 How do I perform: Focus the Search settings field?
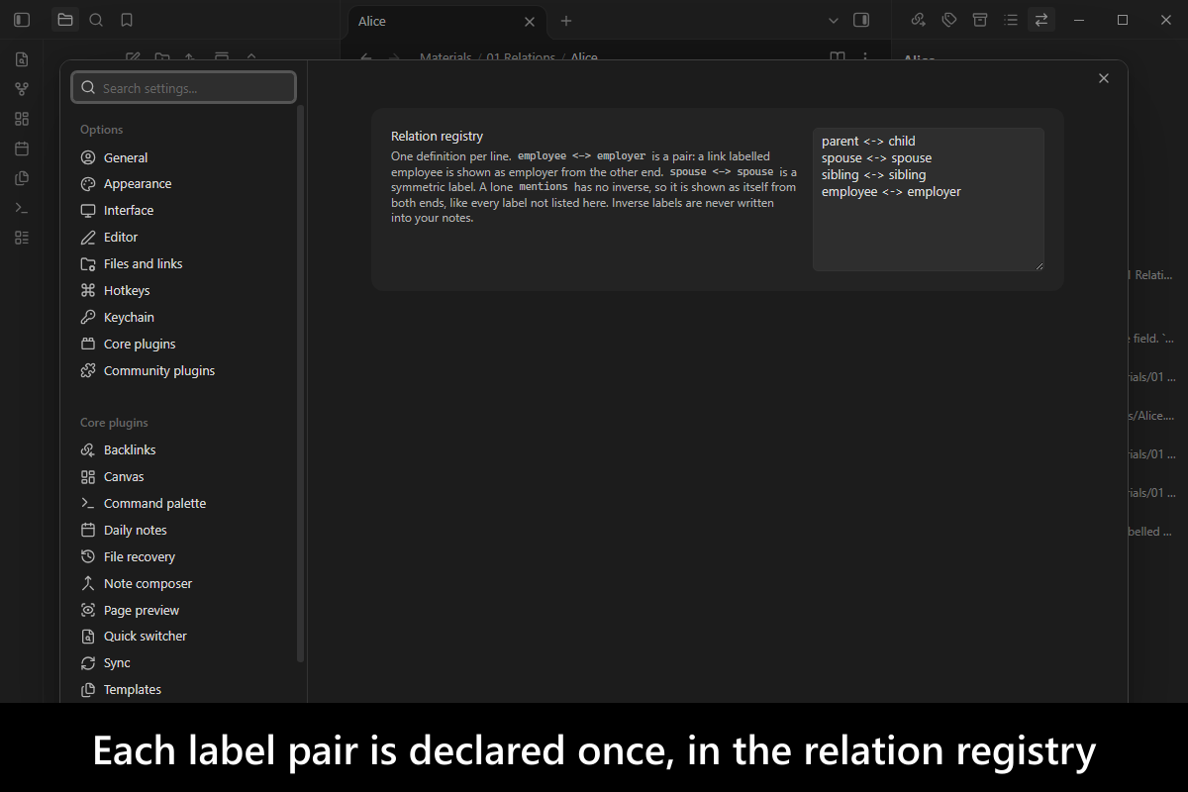(184, 87)
